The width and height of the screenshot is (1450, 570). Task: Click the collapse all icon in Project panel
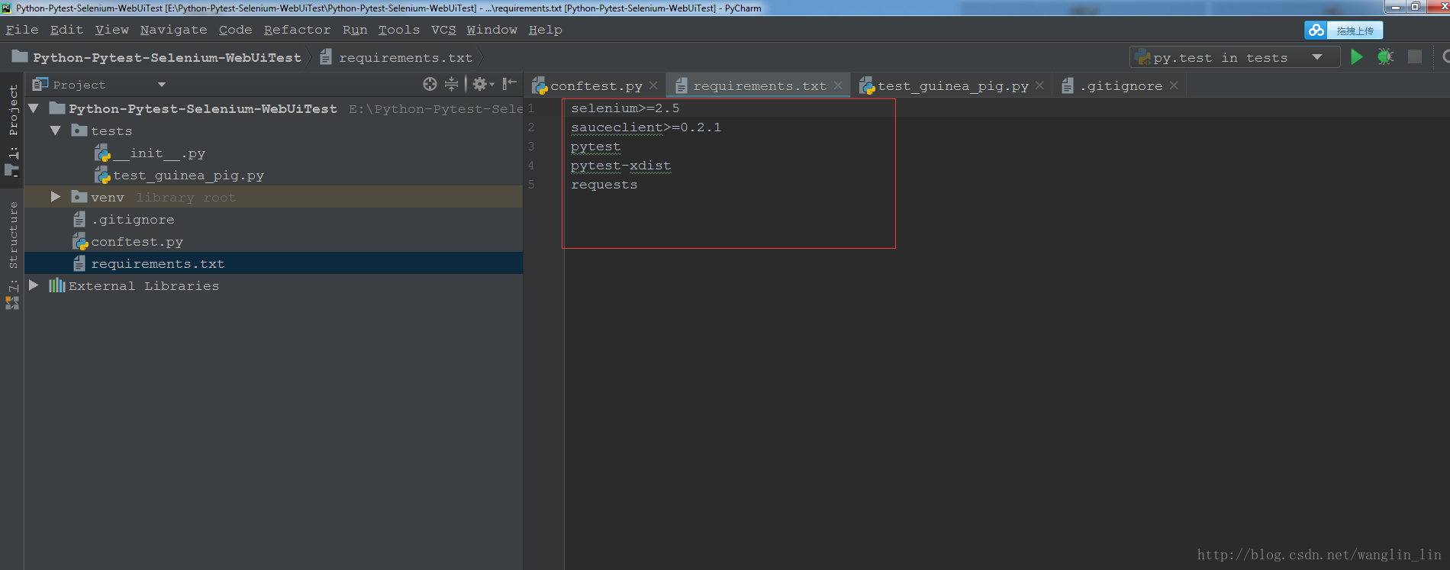(452, 84)
